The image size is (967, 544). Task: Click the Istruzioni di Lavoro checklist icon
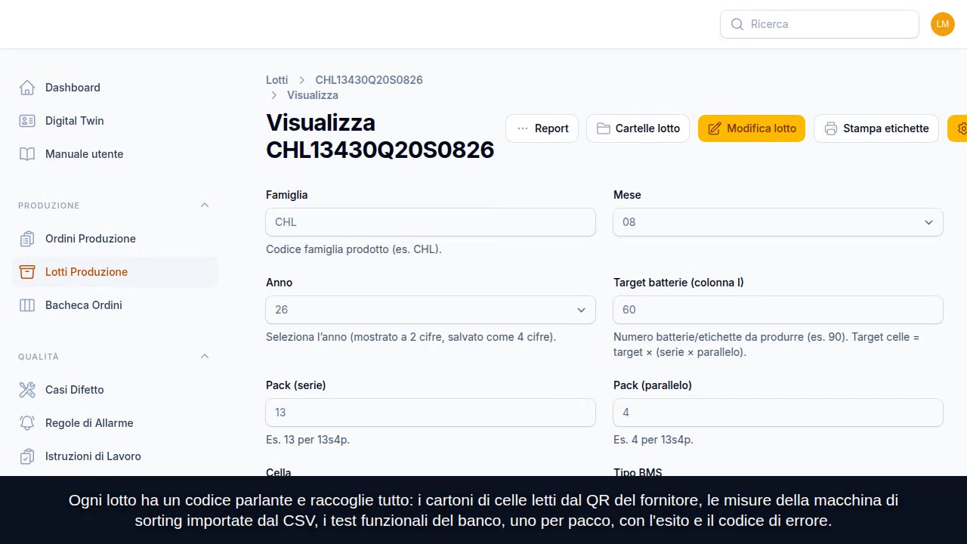pos(27,456)
